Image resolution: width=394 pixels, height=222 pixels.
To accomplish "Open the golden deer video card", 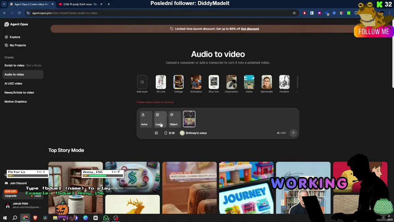I will click(132, 204).
